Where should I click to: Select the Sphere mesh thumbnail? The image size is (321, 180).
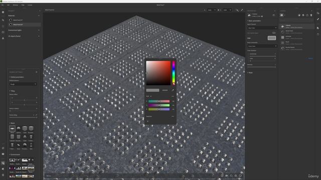pyautogui.click(x=19, y=128)
